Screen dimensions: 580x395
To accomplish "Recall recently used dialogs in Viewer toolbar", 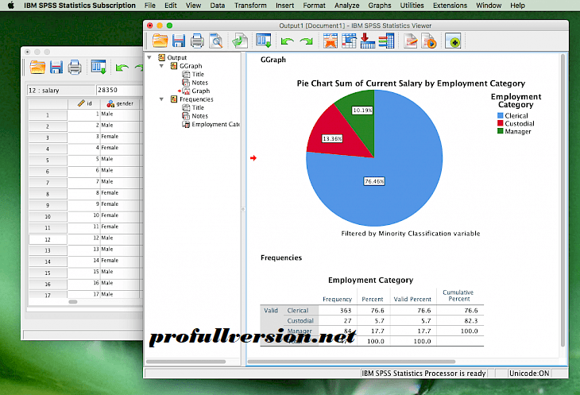I will [263, 41].
